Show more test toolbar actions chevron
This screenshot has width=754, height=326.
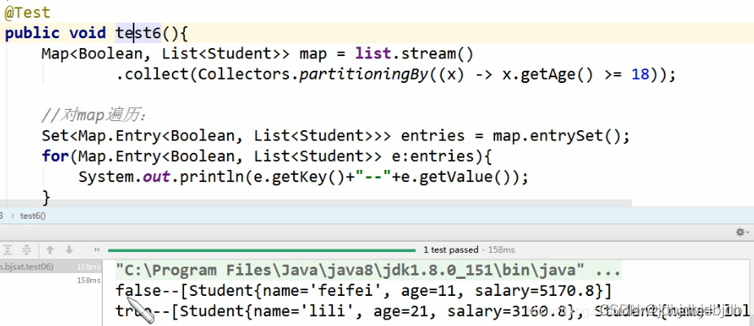pyautogui.click(x=97, y=250)
